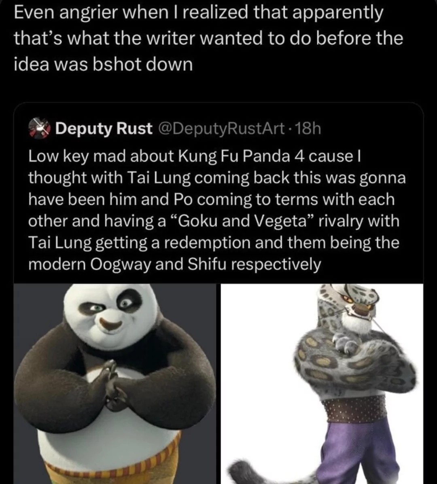This screenshot has height=484, width=437.
Task: Click Po's clasped hands in the image
Action: (x=110, y=384)
